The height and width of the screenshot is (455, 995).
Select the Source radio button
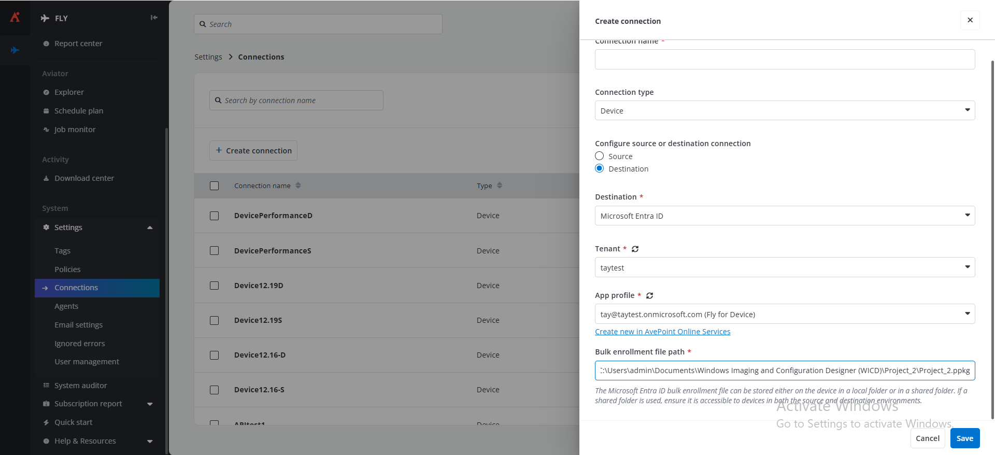tap(600, 156)
